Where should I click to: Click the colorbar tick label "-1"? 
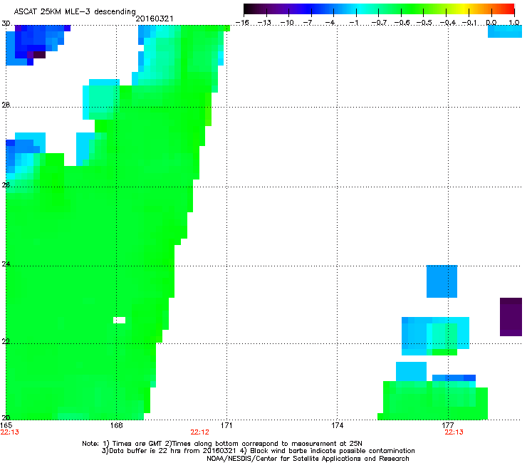(x=353, y=23)
